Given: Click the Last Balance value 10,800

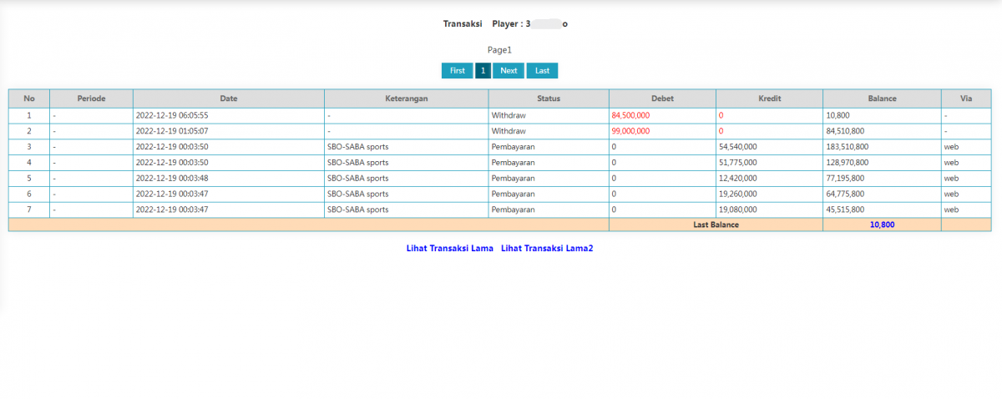Looking at the screenshot, I should pos(882,225).
